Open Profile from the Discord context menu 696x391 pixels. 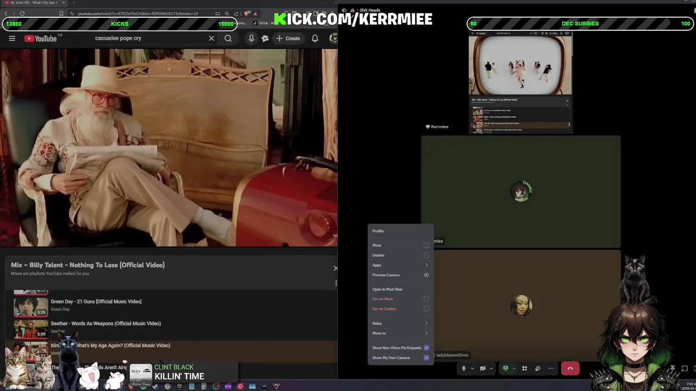tap(377, 231)
